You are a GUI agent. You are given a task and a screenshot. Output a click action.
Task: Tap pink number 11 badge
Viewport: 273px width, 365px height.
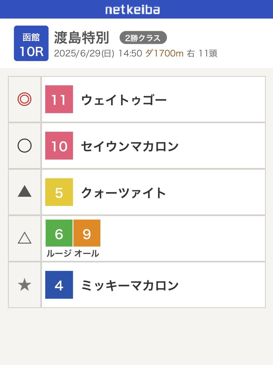[x=59, y=99]
